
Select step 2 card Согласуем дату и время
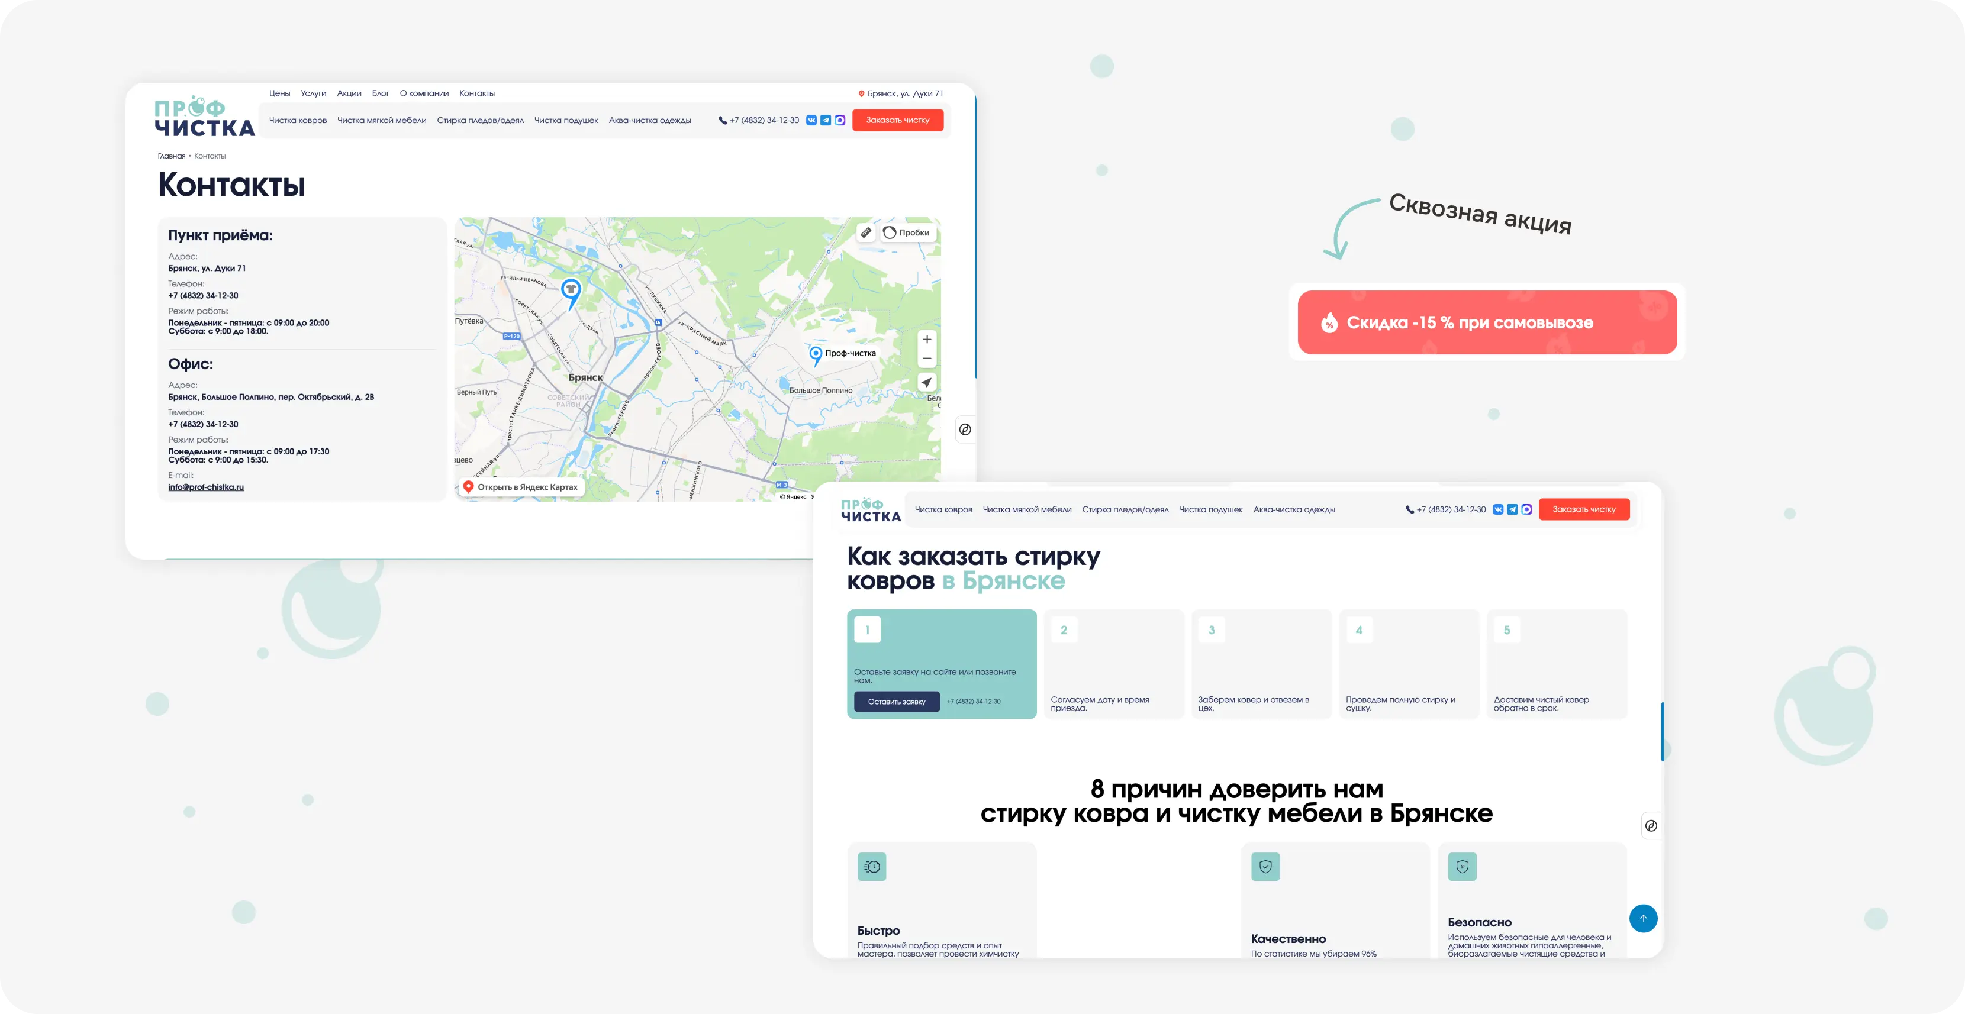point(1114,664)
